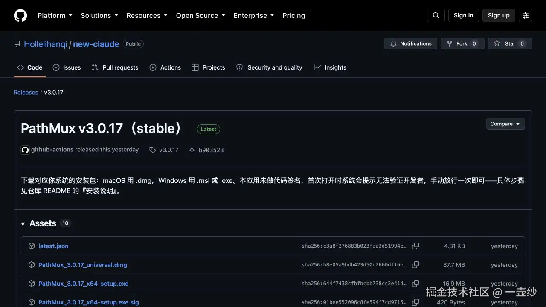
Task: Expand the Resources dropdown menu
Action: tap(147, 15)
